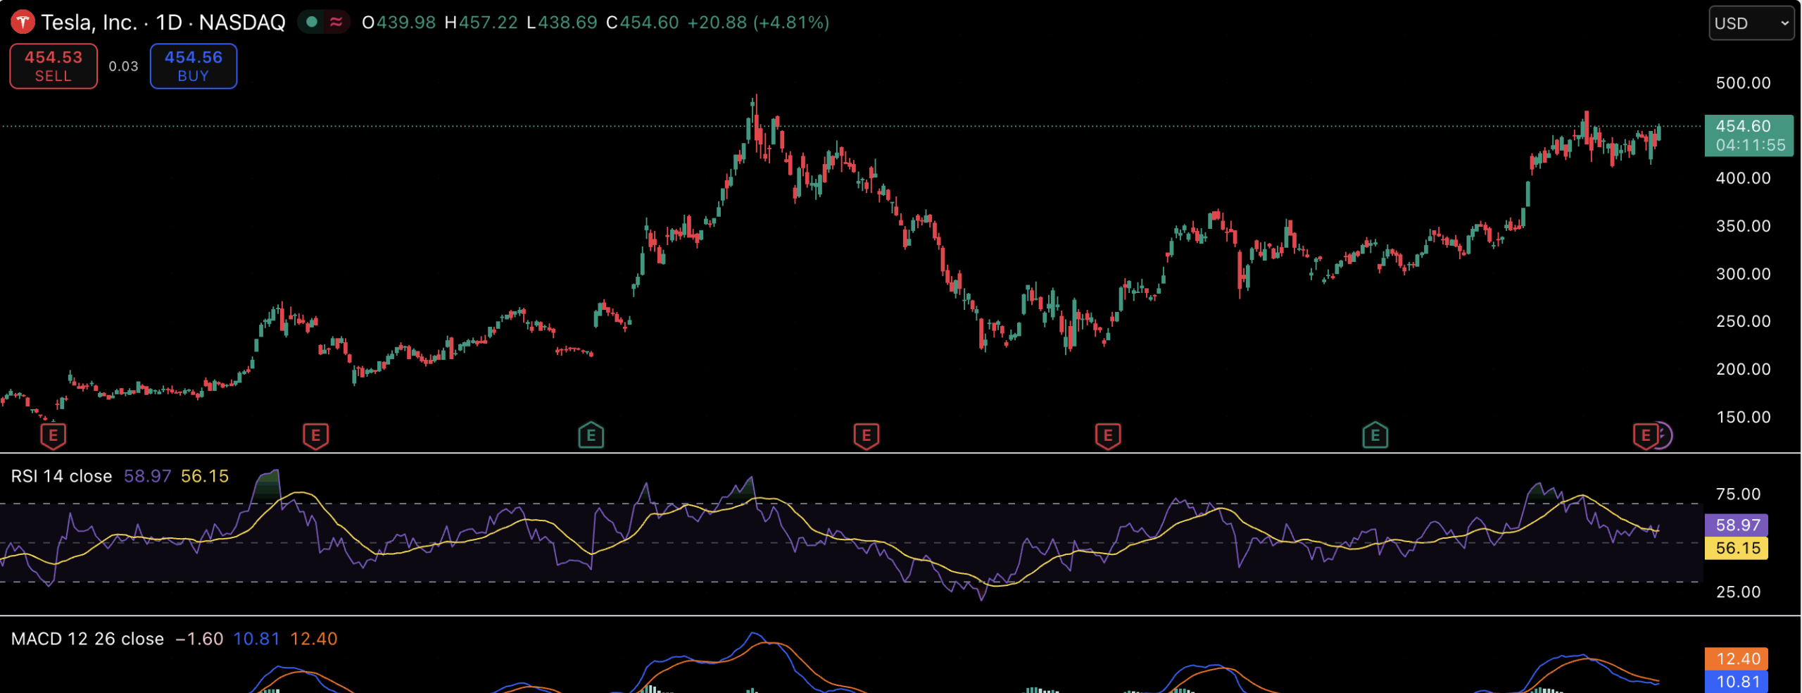Click the RSI legend value 58.97
The image size is (1802, 693).
pos(148,476)
